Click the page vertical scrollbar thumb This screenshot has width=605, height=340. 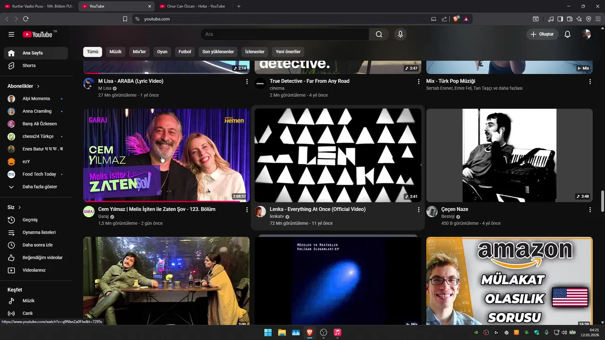[x=602, y=202]
